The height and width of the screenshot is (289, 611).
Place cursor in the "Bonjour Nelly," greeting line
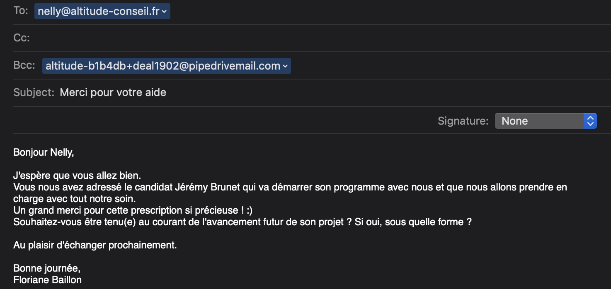(x=44, y=152)
